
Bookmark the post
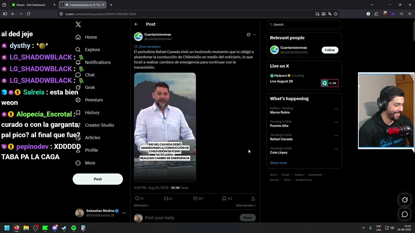pos(224,198)
